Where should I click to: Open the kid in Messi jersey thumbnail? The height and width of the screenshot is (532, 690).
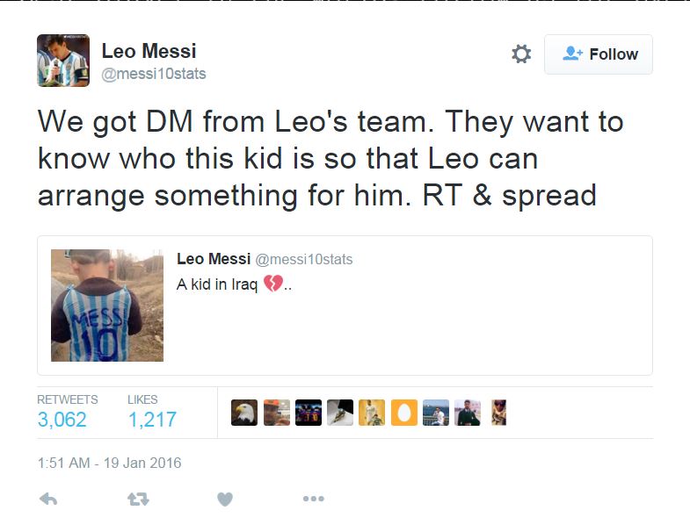pyautogui.click(x=107, y=306)
